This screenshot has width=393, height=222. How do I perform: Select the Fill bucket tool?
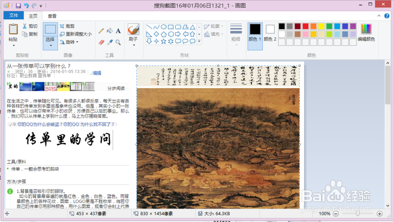110,31
